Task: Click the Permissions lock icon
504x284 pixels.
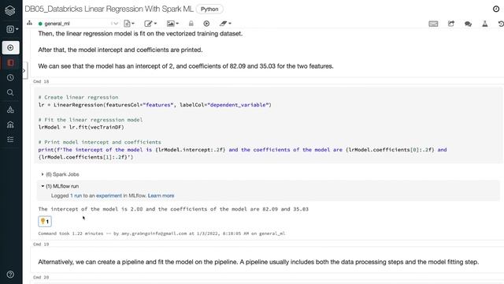Action: point(191,24)
